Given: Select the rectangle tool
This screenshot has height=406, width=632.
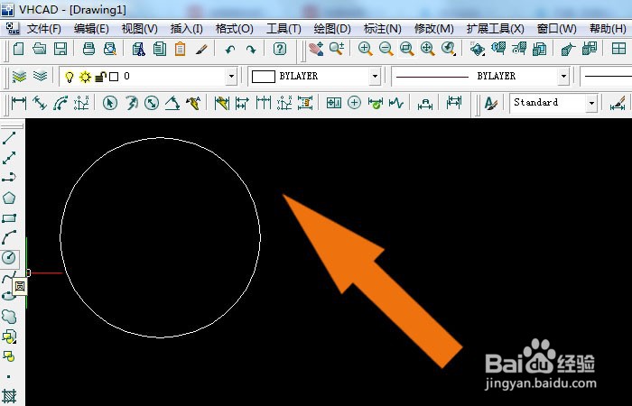Looking at the screenshot, I should [x=9, y=218].
